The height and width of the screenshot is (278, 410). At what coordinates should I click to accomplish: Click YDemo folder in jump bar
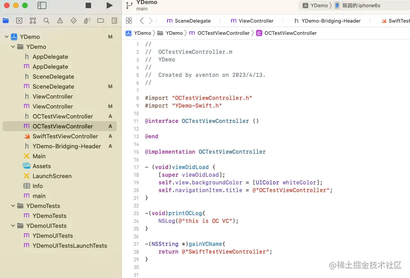pyautogui.click(x=170, y=33)
